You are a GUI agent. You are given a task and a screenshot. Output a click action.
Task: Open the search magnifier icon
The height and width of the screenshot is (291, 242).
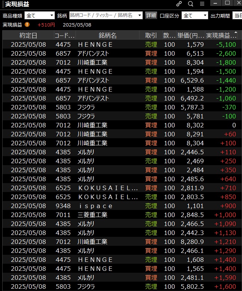(x=190, y=4)
